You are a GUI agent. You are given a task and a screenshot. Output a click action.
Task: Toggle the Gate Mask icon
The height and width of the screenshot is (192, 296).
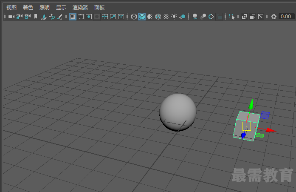tap(97, 17)
